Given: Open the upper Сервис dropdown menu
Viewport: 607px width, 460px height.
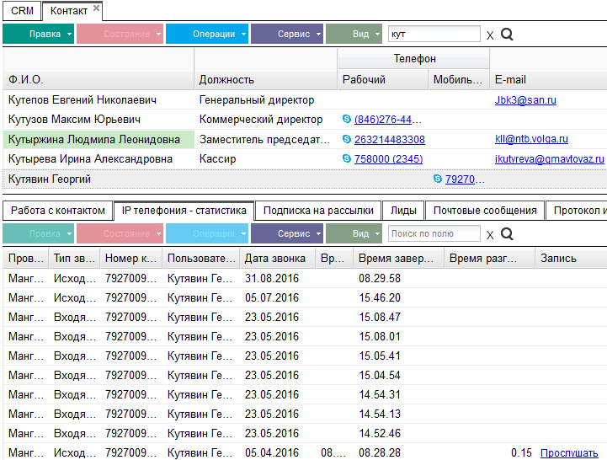Looking at the screenshot, I should coord(287,34).
